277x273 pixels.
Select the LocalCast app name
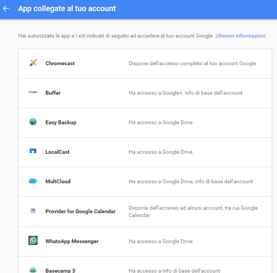click(x=58, y=152)
